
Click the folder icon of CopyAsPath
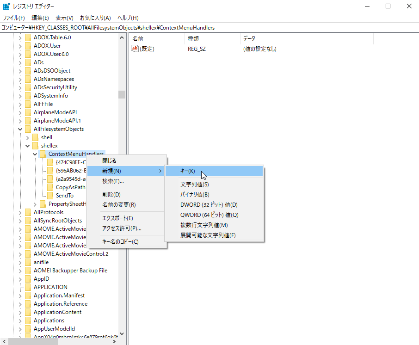click(50, 187)
